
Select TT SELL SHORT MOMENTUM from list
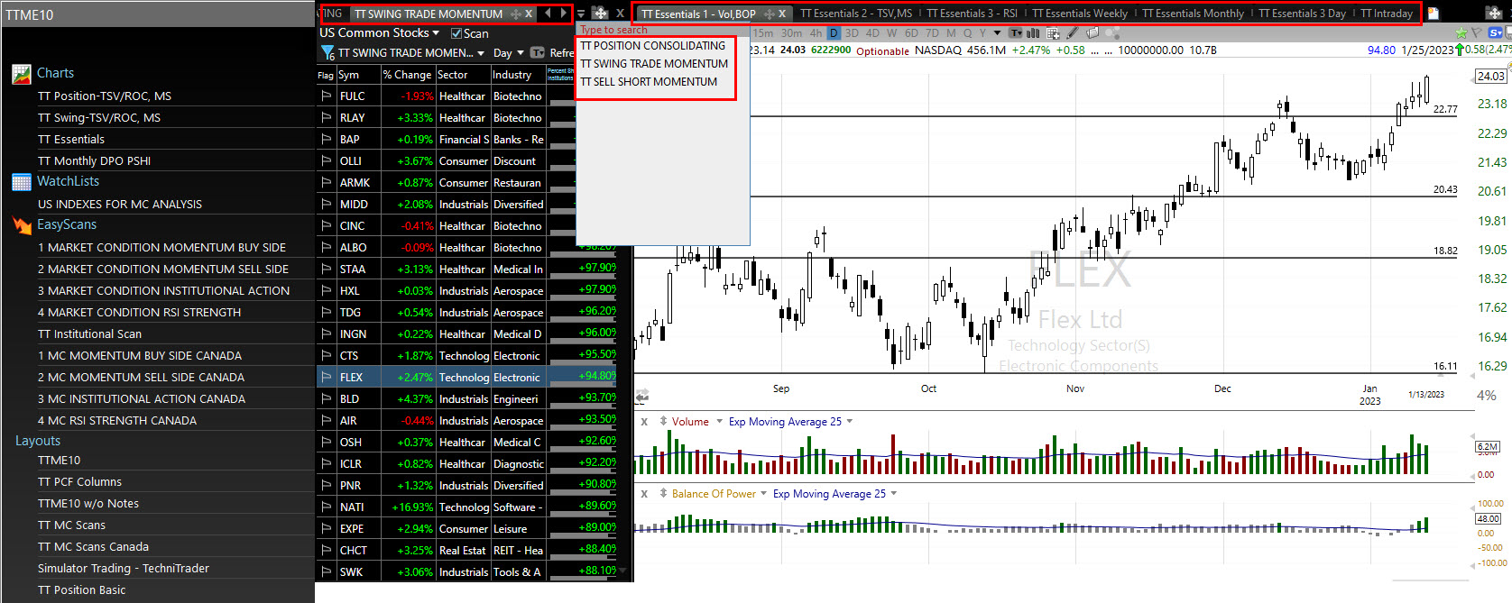pyautogui.click(x=649, y=82)
